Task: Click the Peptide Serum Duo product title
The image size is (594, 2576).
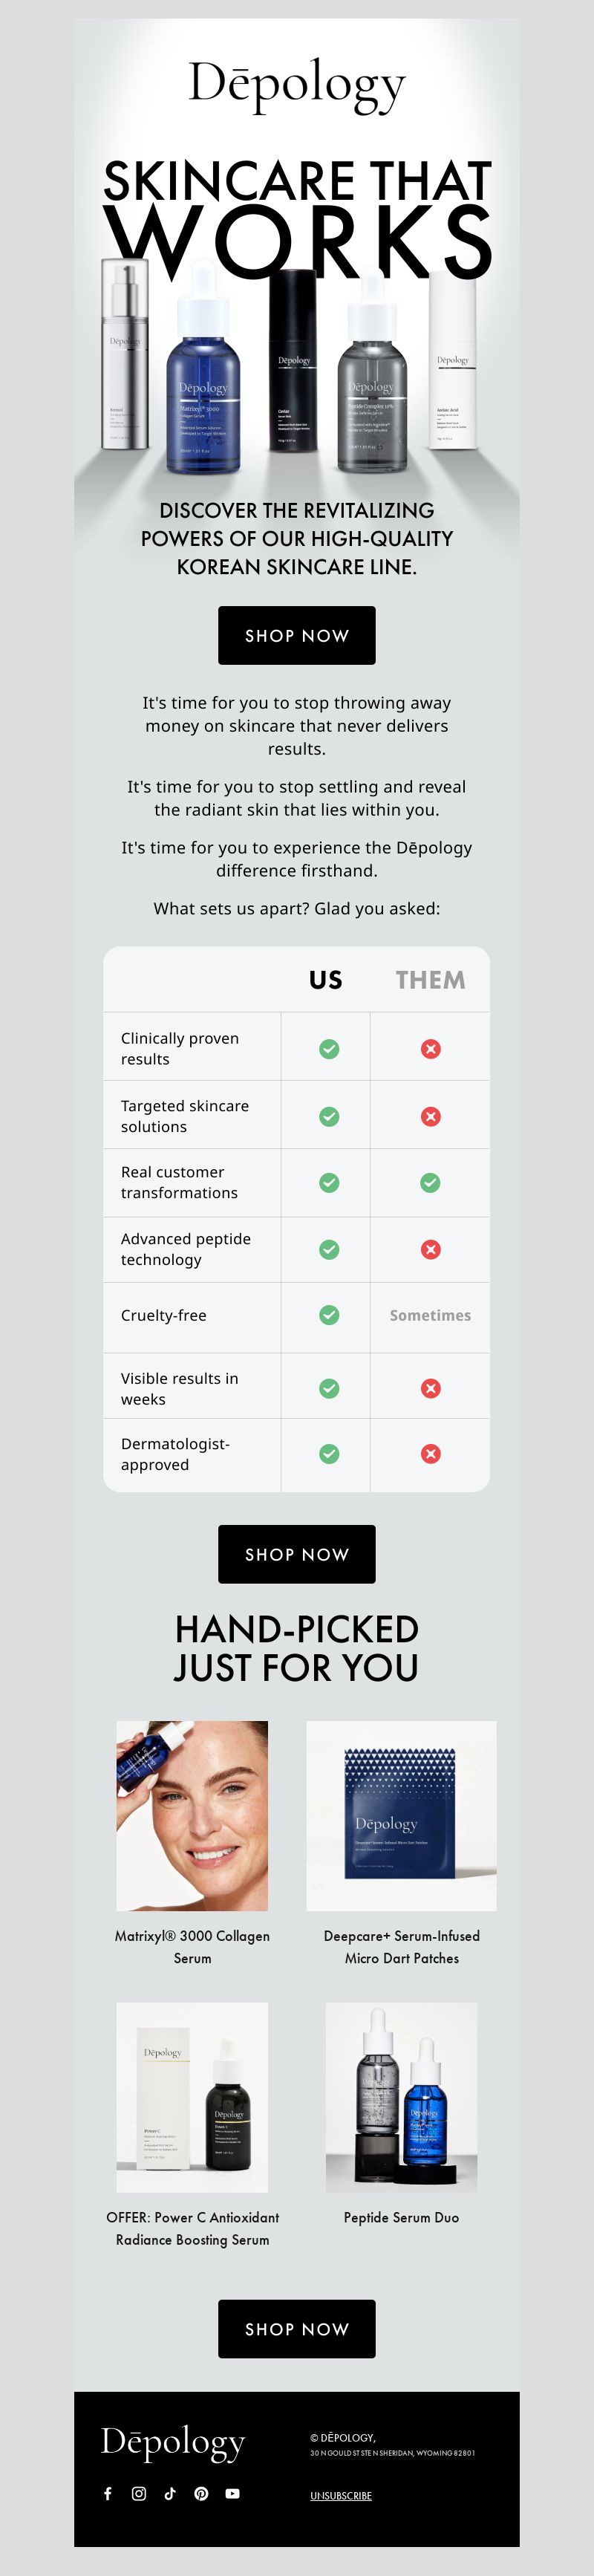Action: pos(401,2217)
